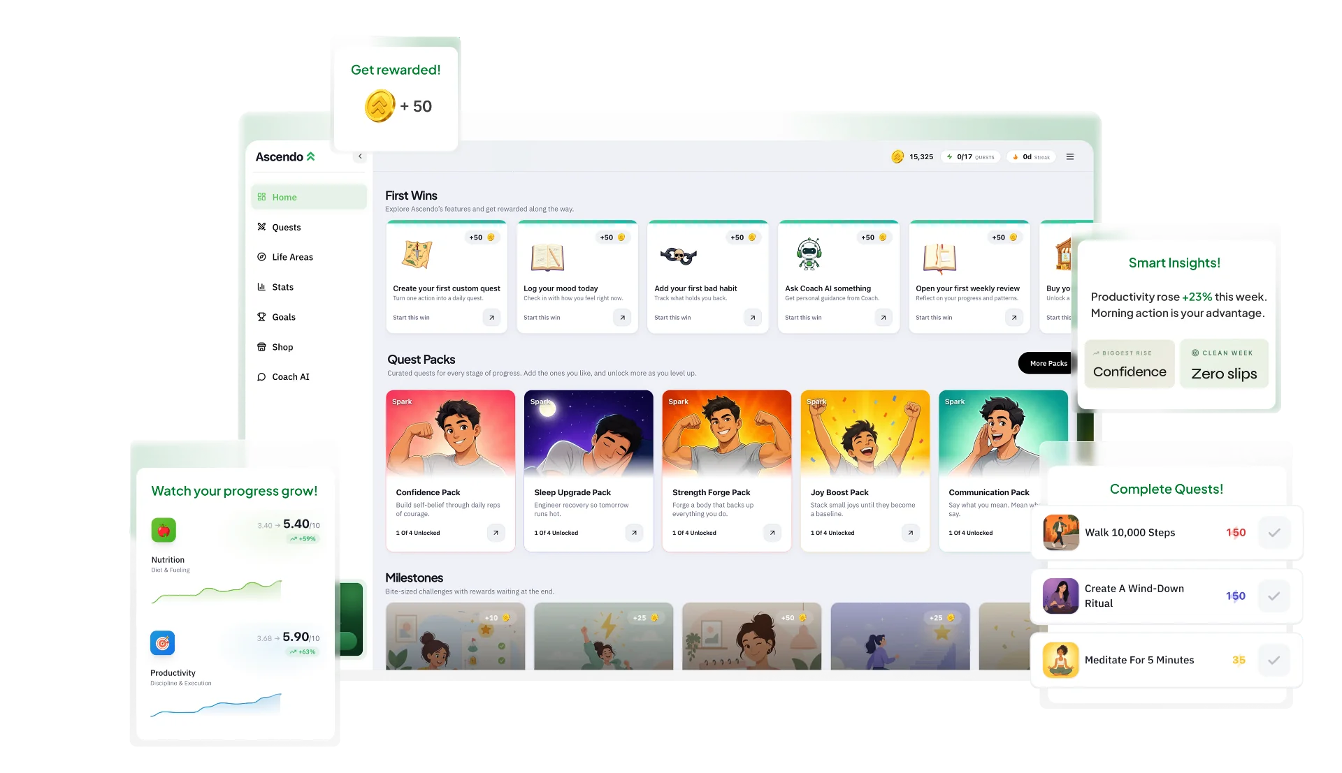The height and width of the screenshot is (773, 1342).
Task: Open Shop in the sidebar
Action: click(x=309, y=347)
